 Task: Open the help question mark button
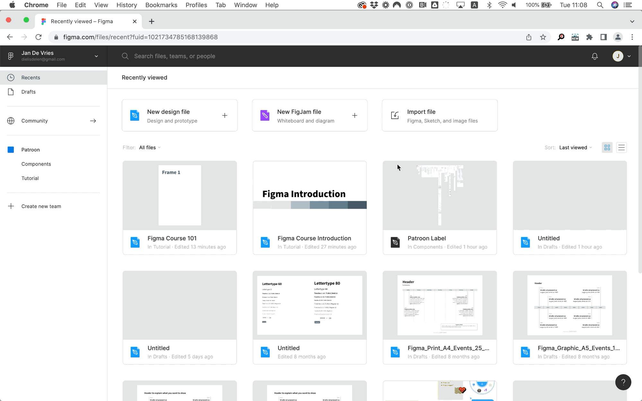623,382
